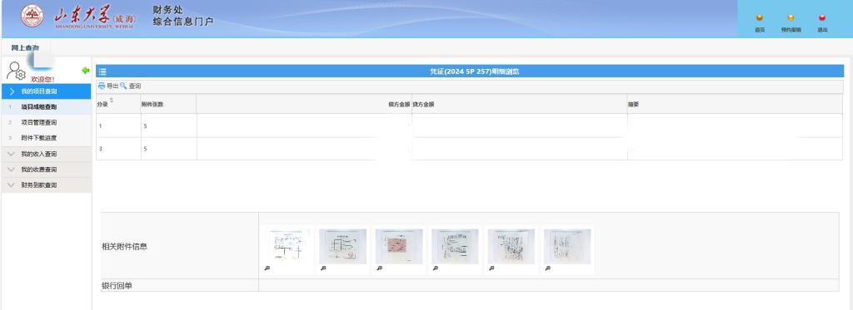Expand the 我的收入查询 section
This screenshot has height=310, width=853.
point(47,155)
